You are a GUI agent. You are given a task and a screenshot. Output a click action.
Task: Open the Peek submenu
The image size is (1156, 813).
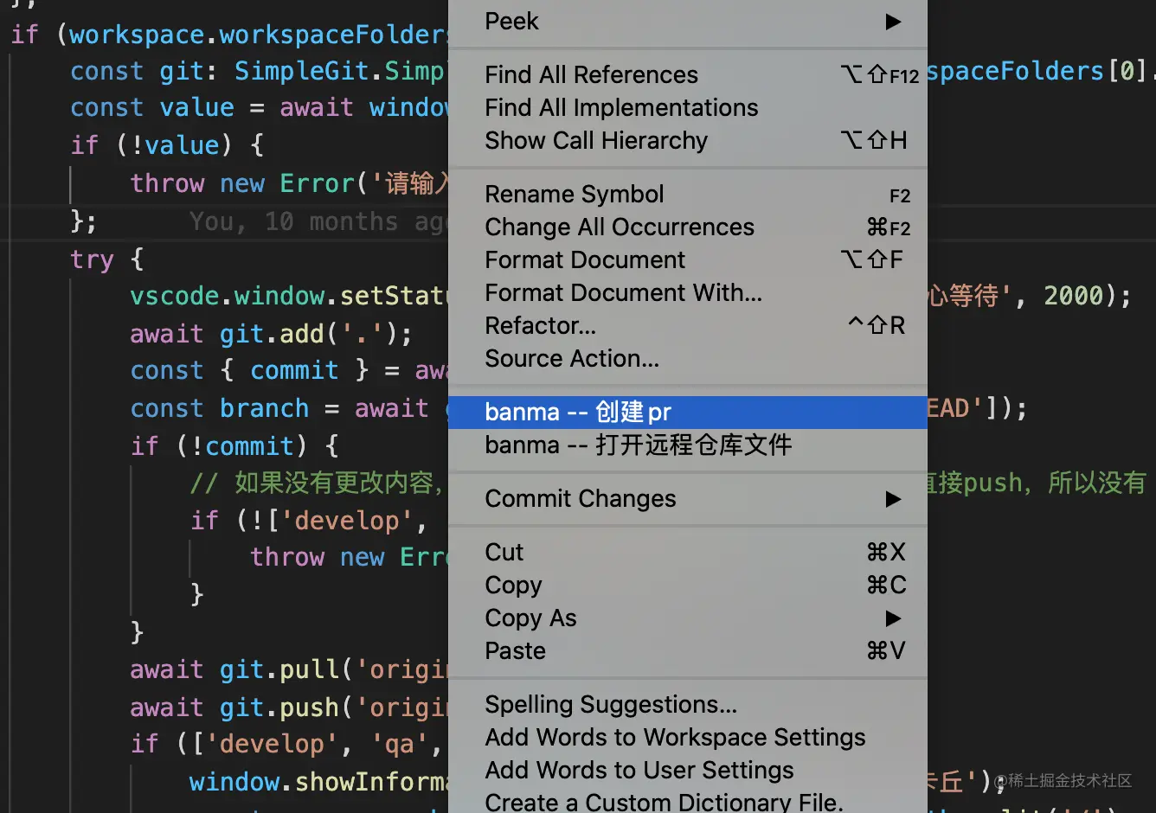pyautogui.click(x=688, y=21)
